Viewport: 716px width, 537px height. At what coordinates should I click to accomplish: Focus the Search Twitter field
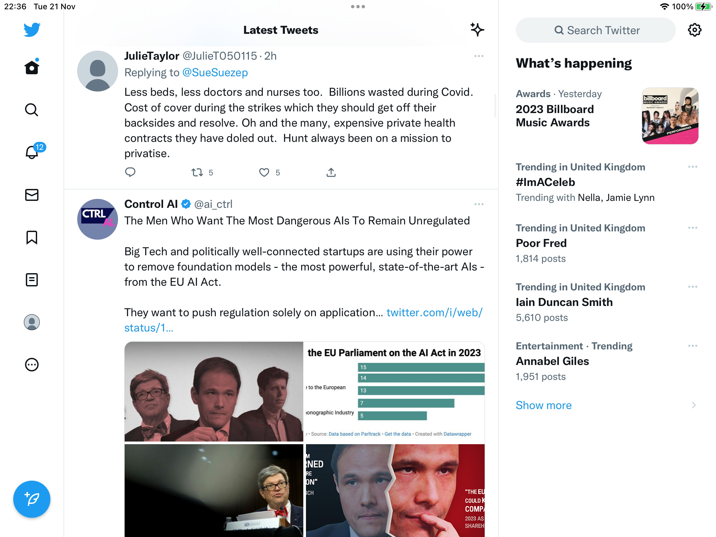[596, 30]
